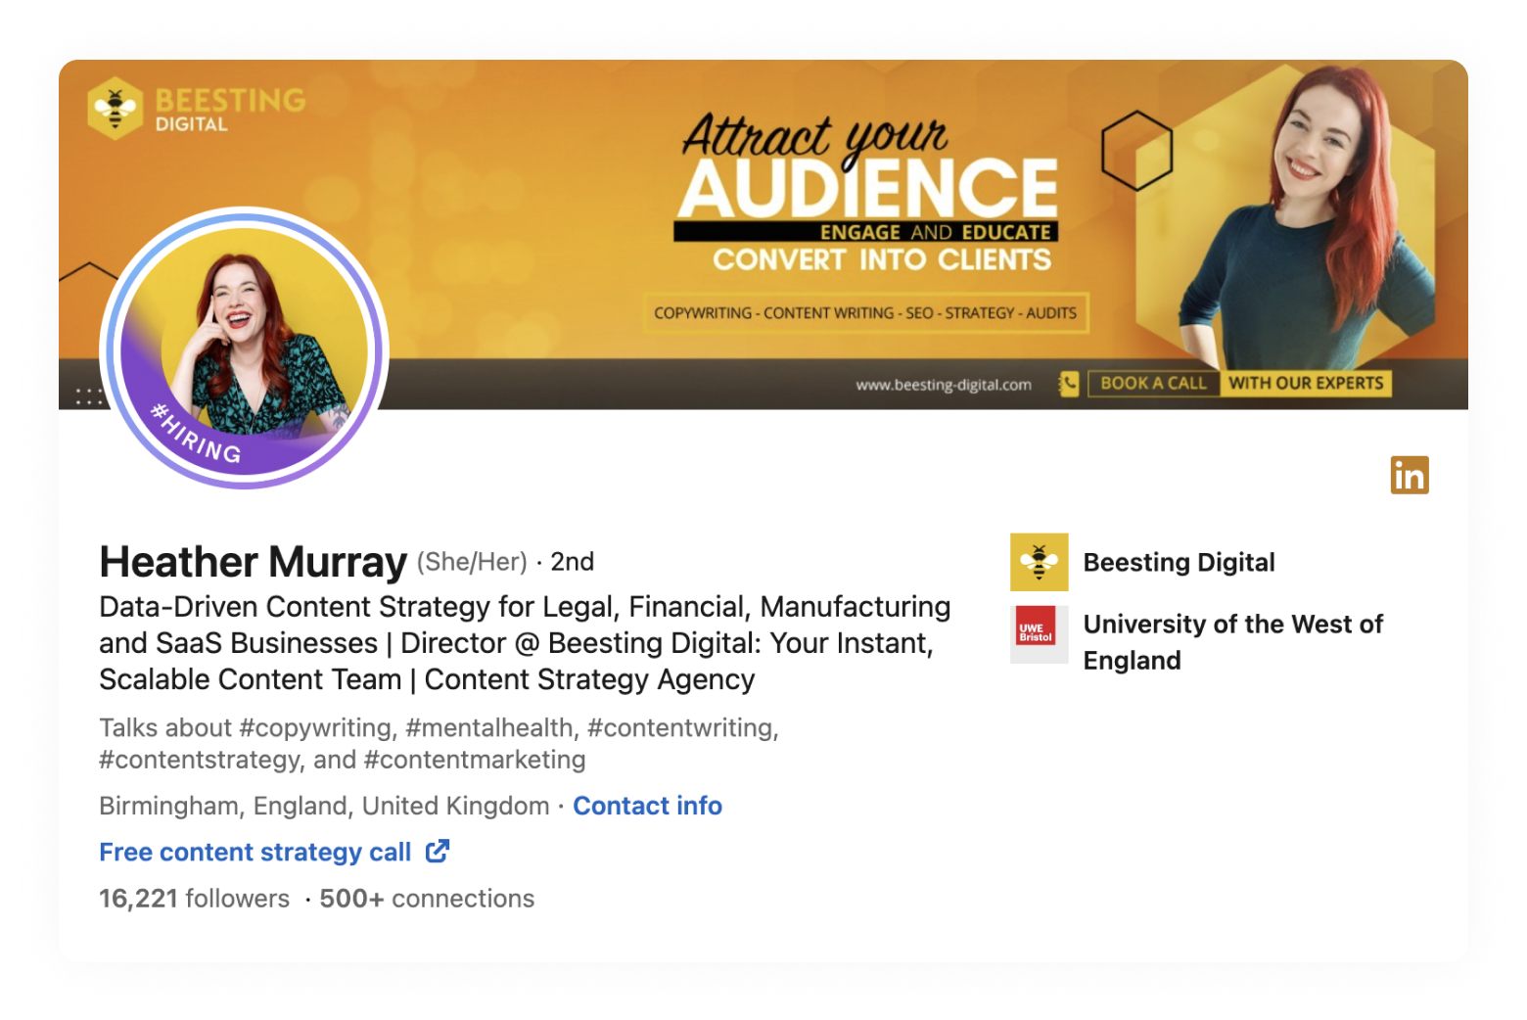View the 500+ connections list

(x=427, y=899)
